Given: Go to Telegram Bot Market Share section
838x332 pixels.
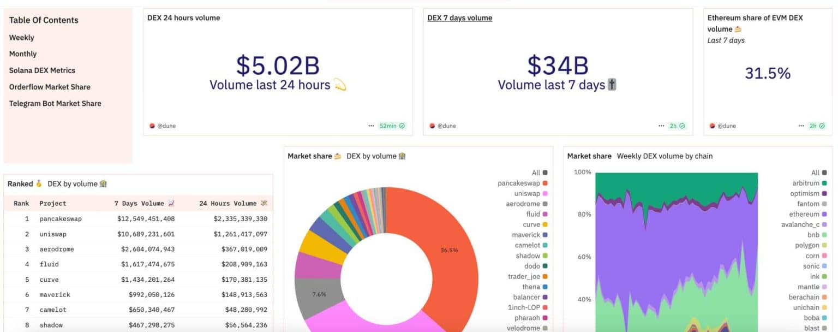Looking at the screenshot, I should (x=55, y=103).
